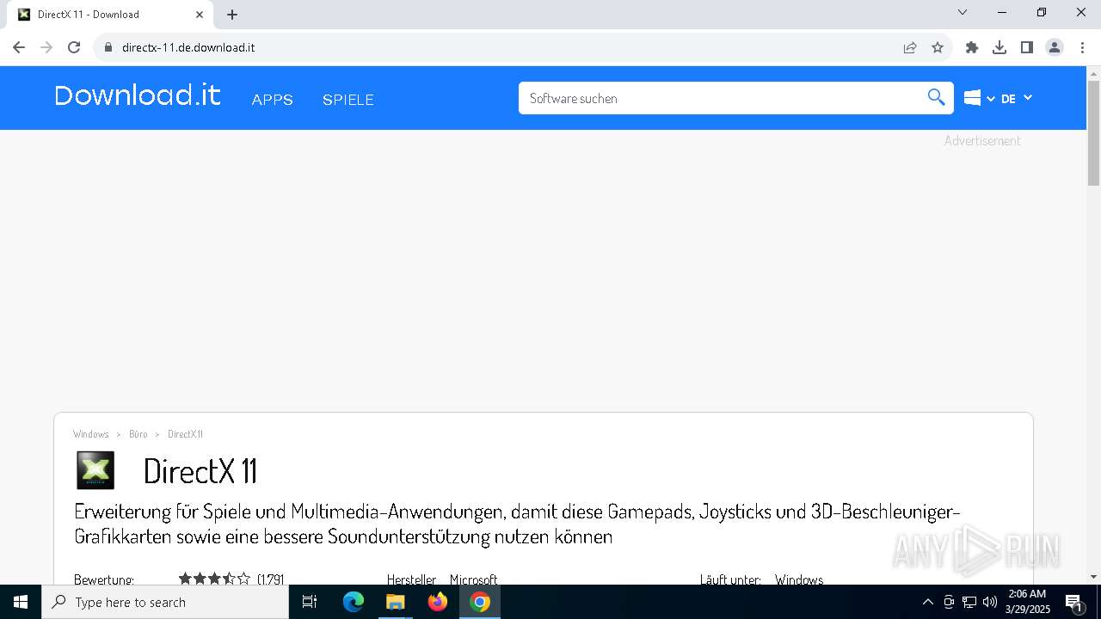This screenshot has height=619, width=1101.
Task: Click the network icon in the system tray
Action: pyautogui.click(x=969, y=602)
